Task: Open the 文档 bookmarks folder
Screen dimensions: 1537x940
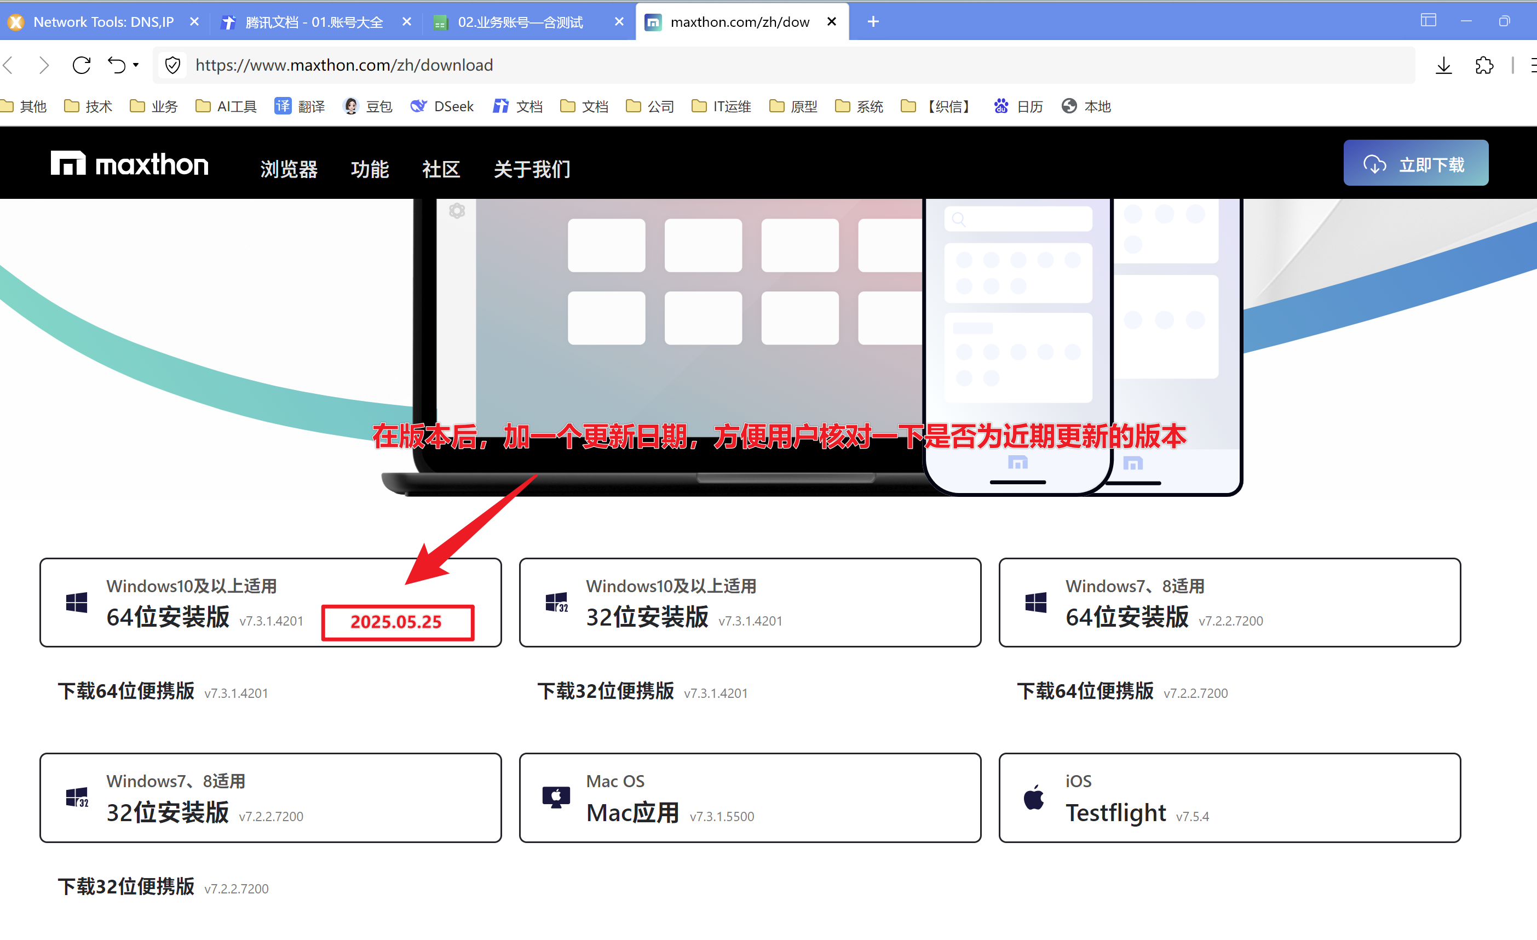Action: (x=584, y=106)
